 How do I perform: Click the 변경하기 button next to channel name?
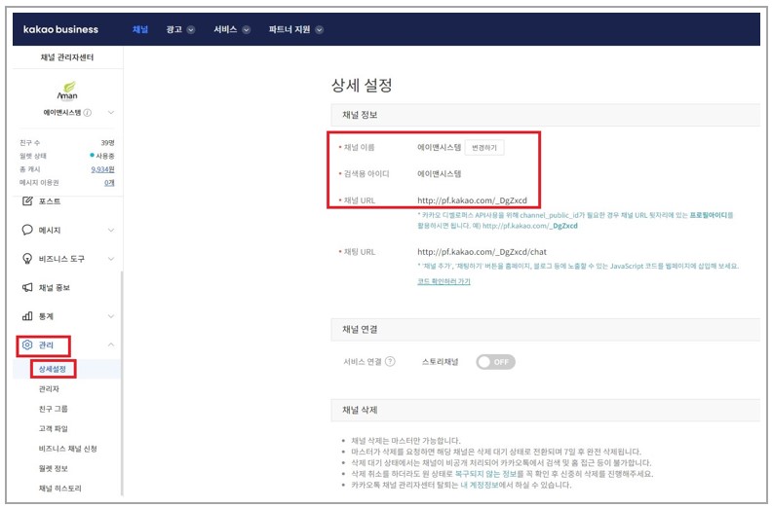click(484, 148)
